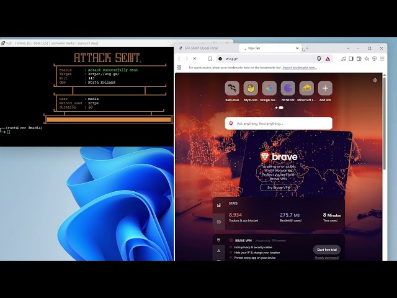
Task: Click the PuTTY icon in terminal title bar
Action: 3,43
